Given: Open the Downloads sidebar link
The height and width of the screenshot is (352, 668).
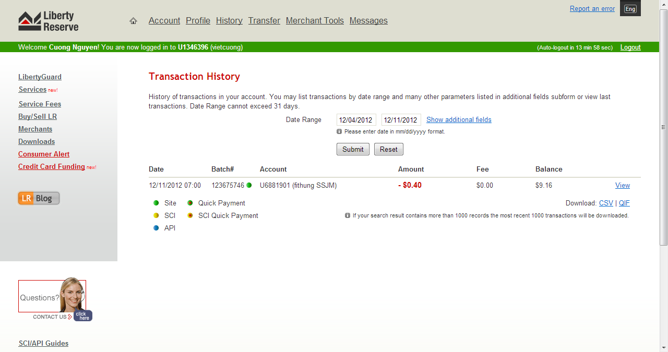Looking at the screenshot, I should coord(37,141).
